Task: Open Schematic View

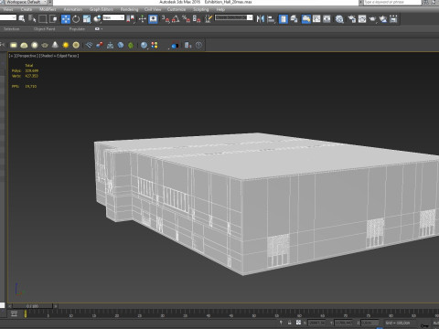Action: pyautogui.click(x=327, y=19)
